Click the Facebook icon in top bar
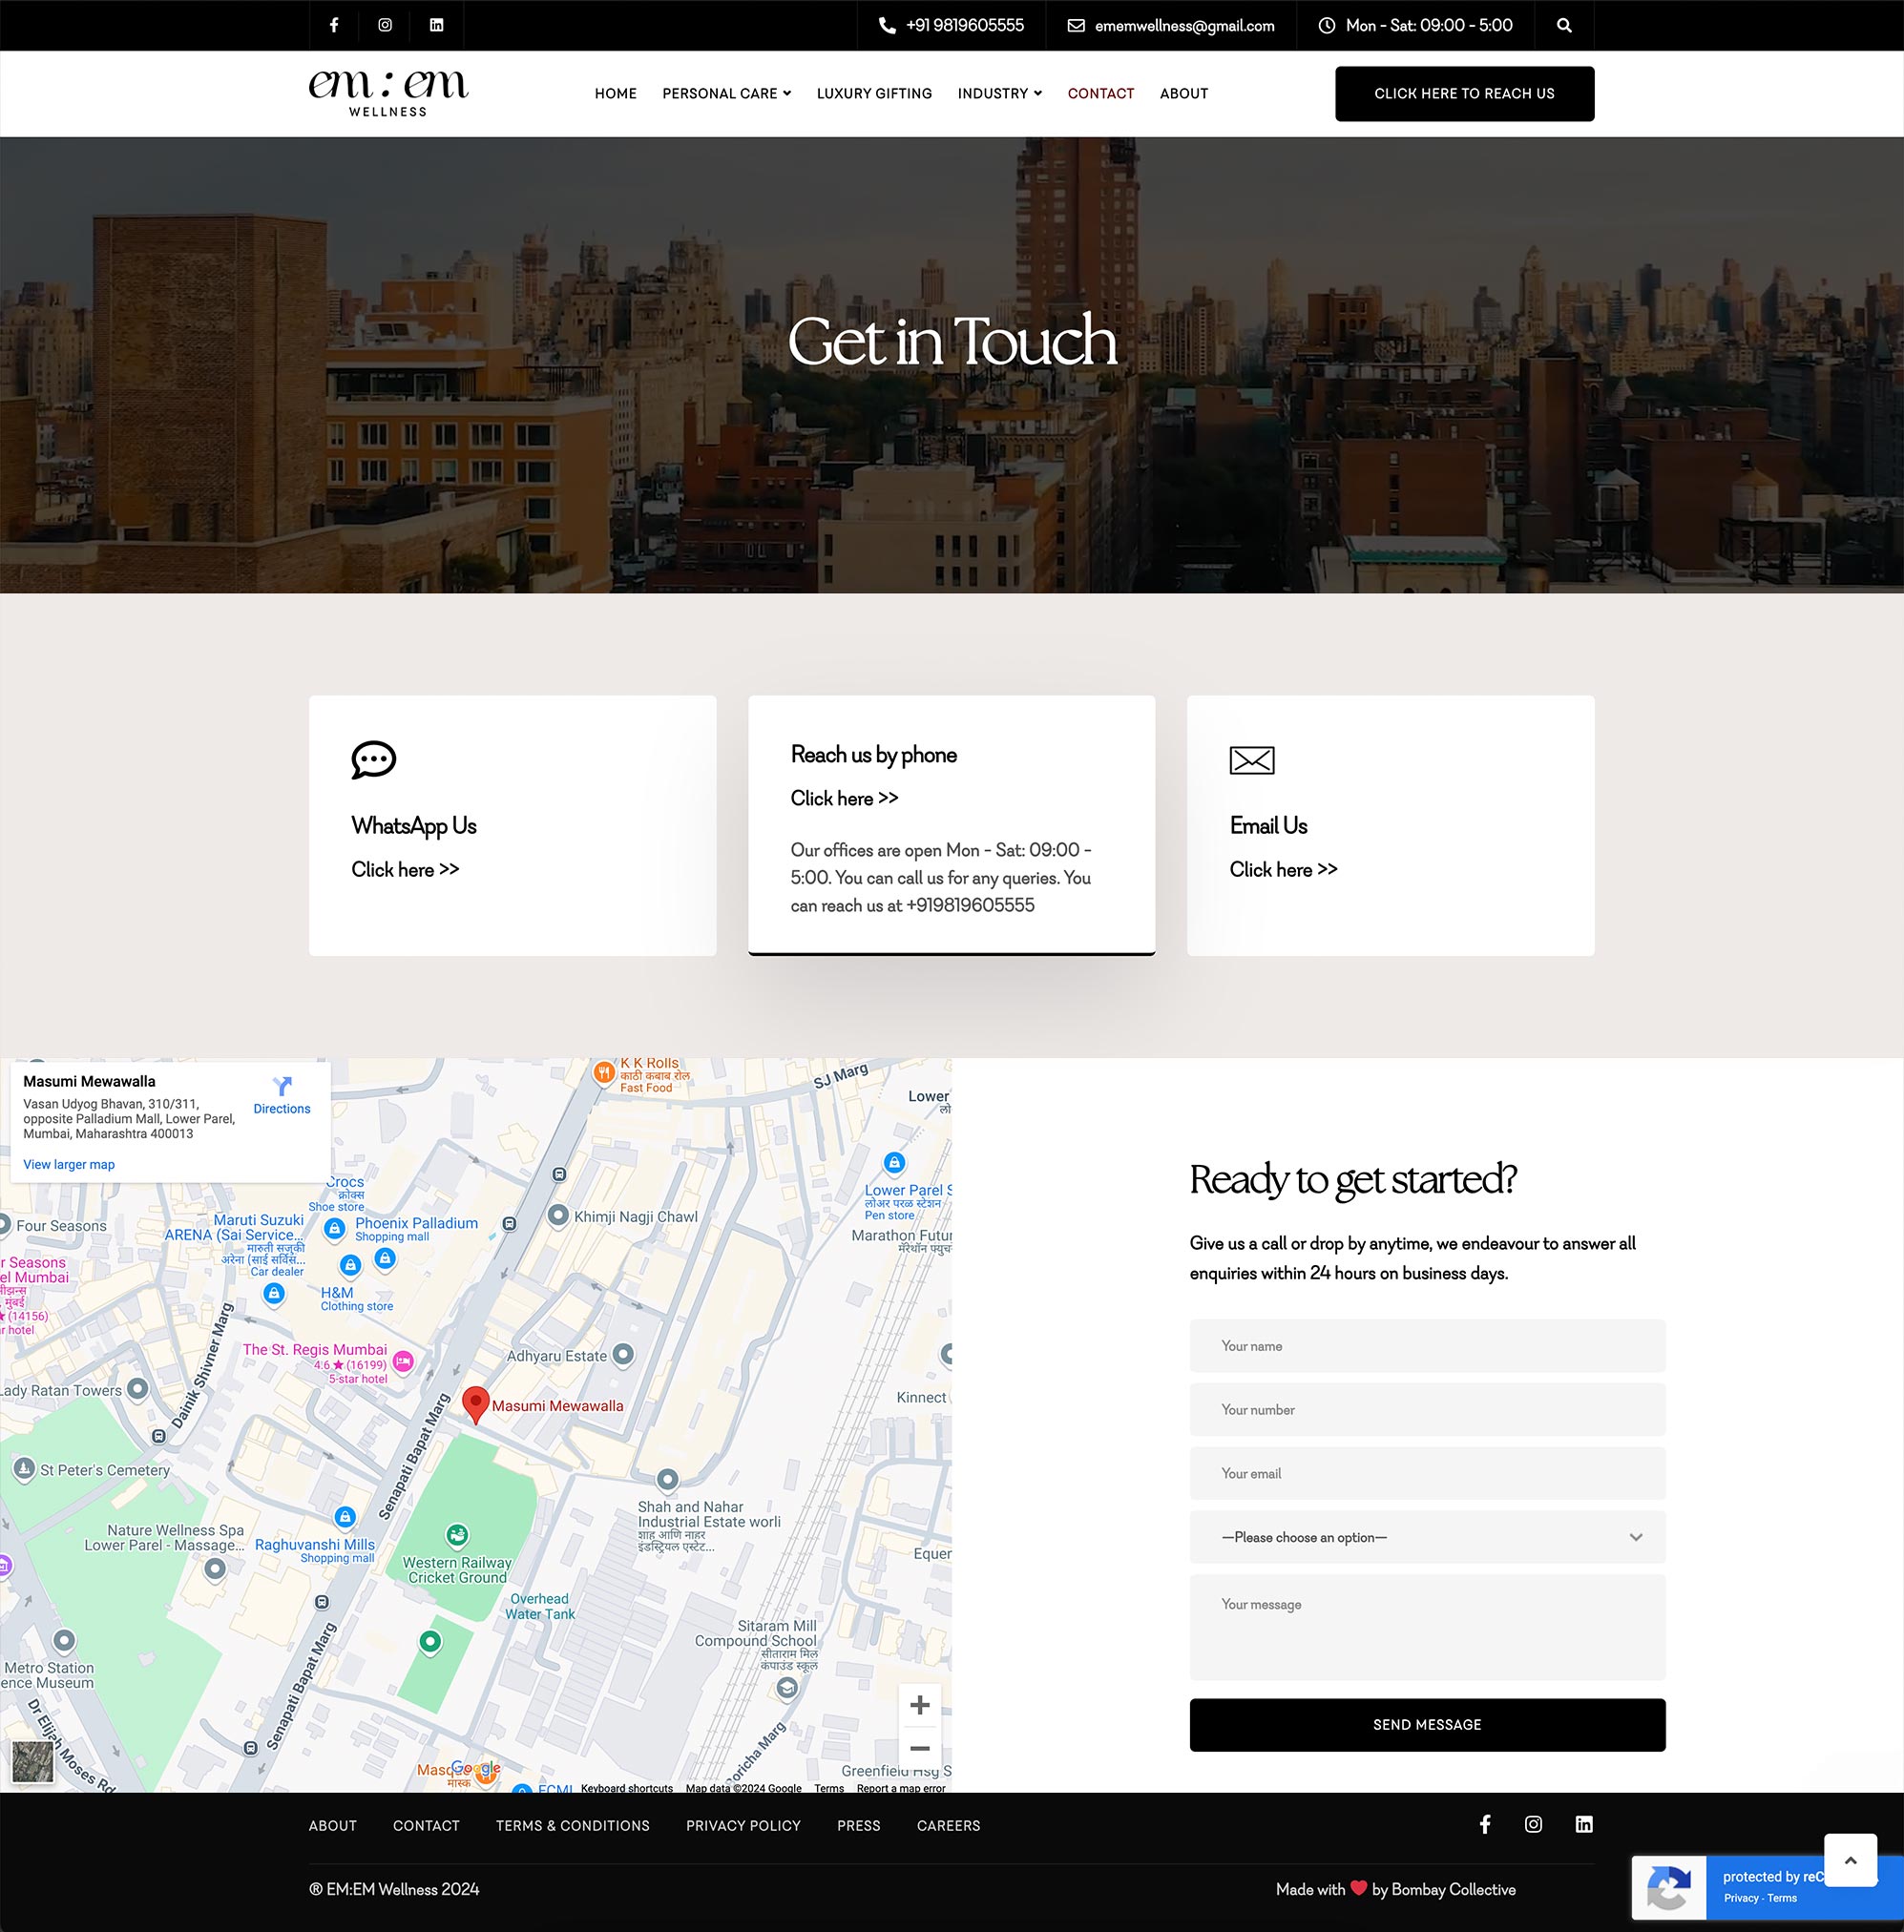The height and width of the screenshot is (1932, 1904). click(334, 25)
